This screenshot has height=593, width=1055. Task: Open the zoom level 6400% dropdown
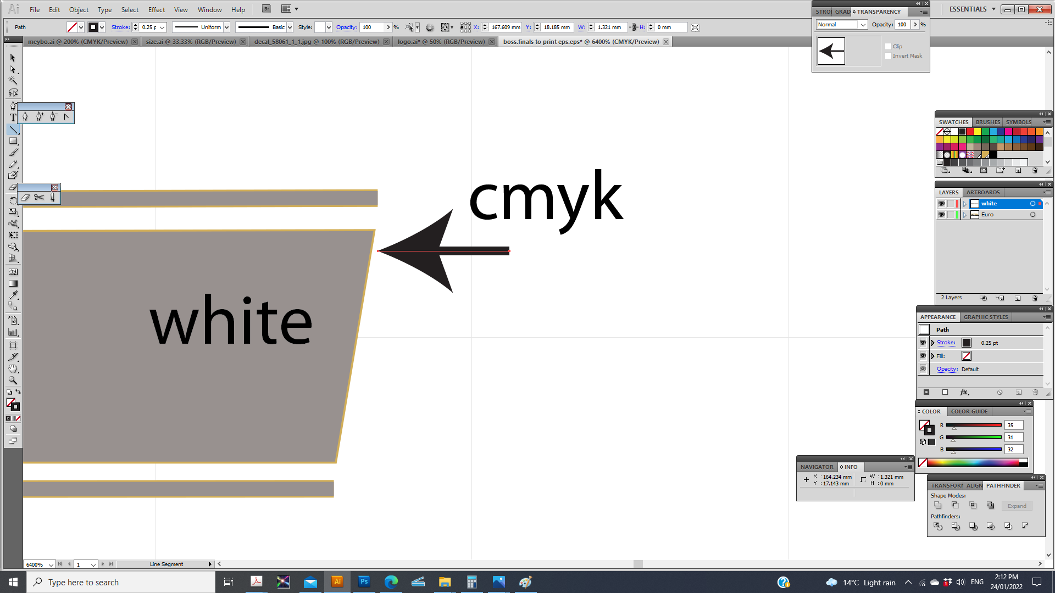pyautogui.click(x=51, y=564)
